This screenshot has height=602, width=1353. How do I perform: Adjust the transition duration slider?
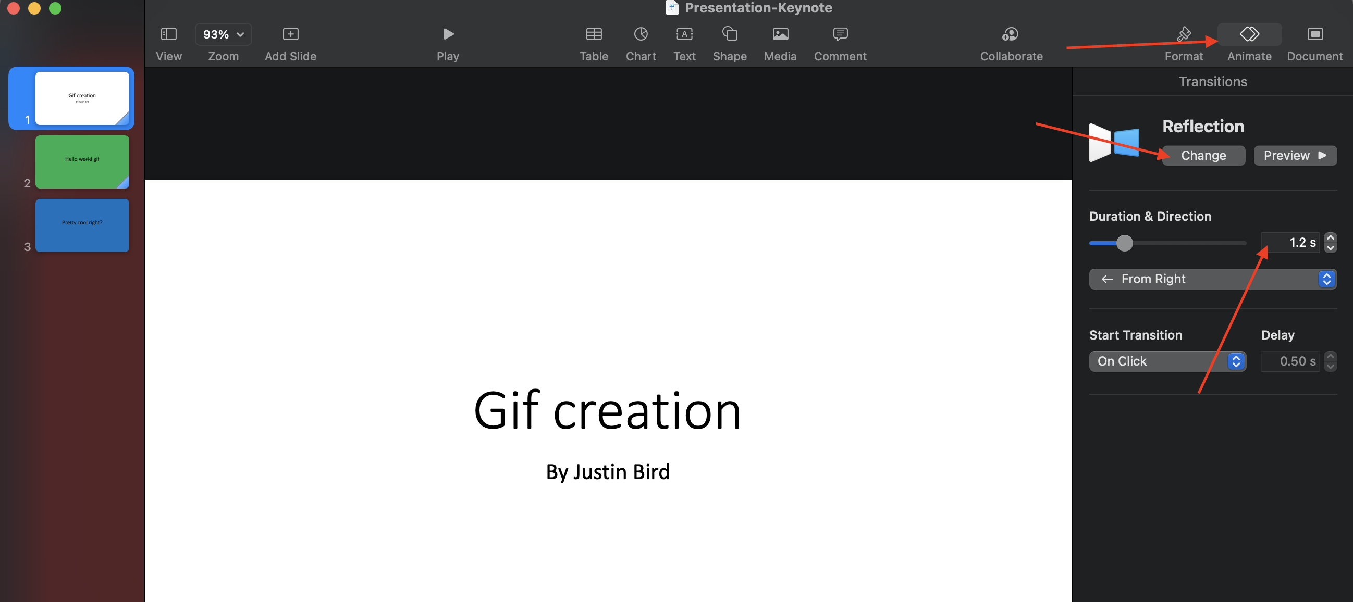(1125, 243)
